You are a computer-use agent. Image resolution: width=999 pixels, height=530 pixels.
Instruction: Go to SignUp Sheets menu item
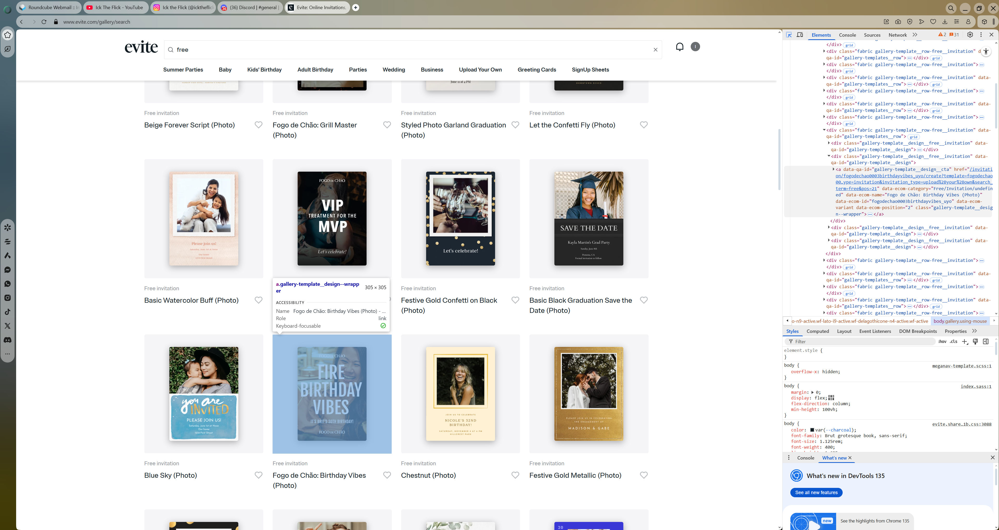pyautogui.click(x=590, y=70)
